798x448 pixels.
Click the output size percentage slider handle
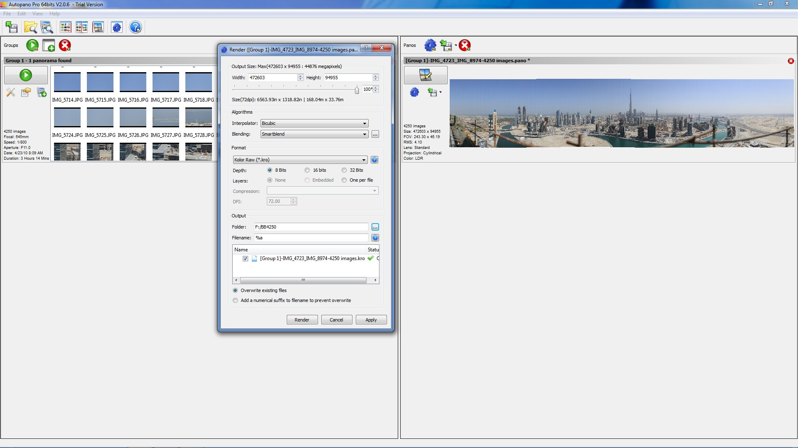click(x=357, y=90)
